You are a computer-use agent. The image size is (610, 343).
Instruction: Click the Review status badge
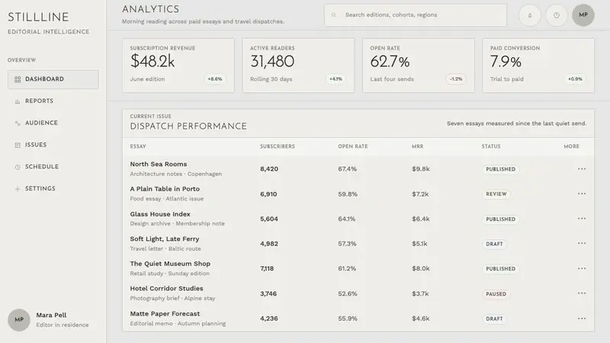click(x=496, y=194)
